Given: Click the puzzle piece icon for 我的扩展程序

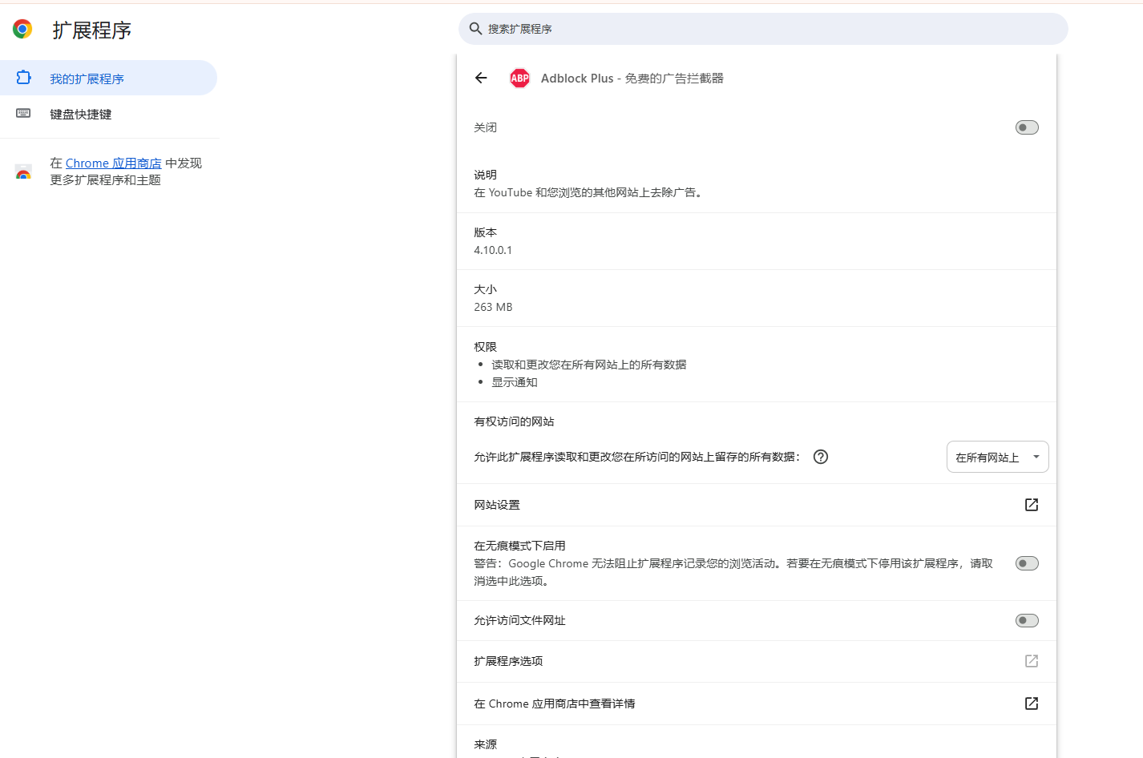Looking at the screenshot, I should tap(24, 78).
